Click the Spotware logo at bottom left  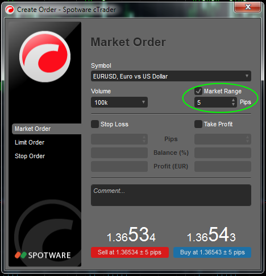pos(43,255)
